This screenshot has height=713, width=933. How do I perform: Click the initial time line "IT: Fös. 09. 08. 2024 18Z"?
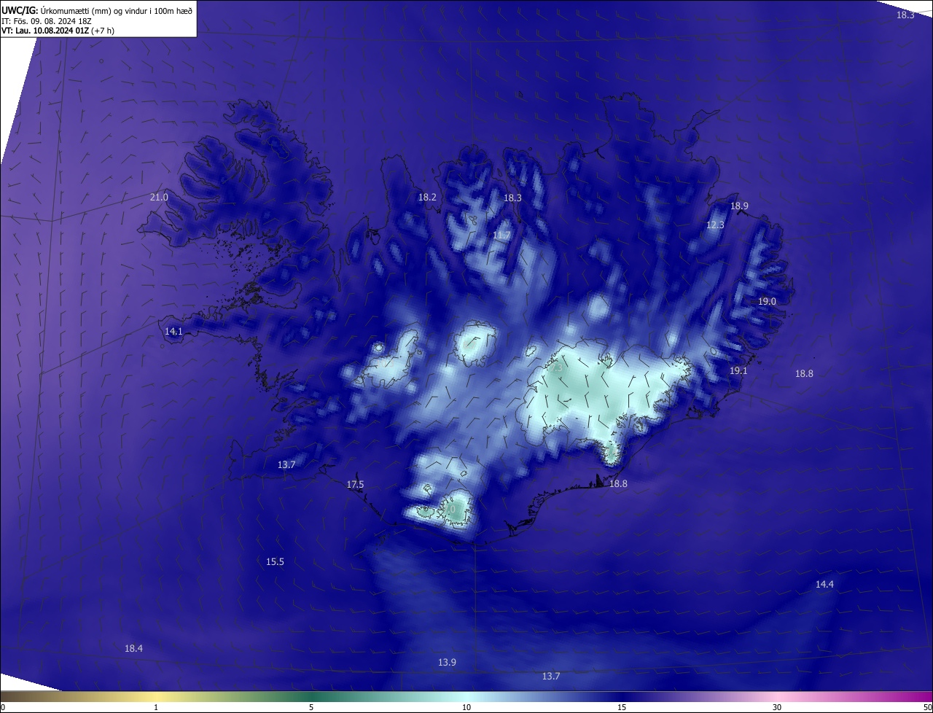click(46, 20)
